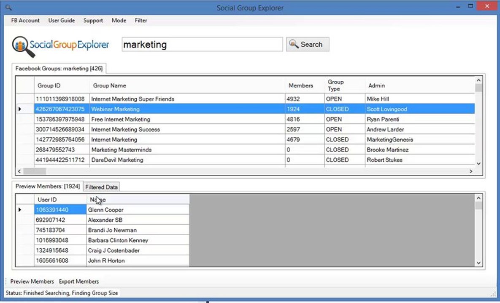Close the Social Group Explorer window

(487, 6)
